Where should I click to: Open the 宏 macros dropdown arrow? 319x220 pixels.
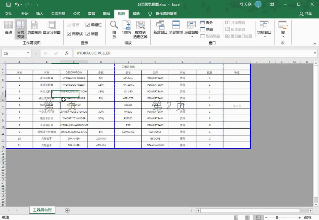pos(283,36)
